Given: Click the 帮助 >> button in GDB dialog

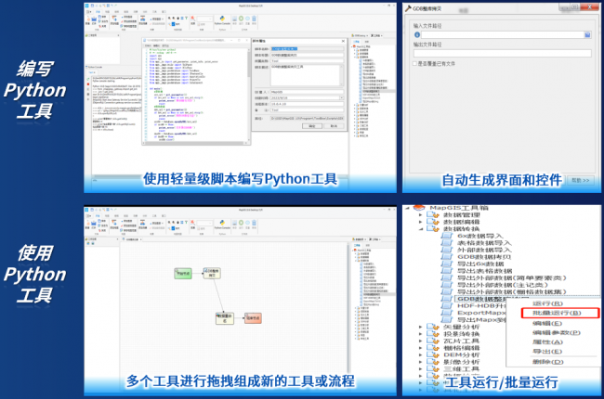Looking at the screenshot, I should coord(581,180).
